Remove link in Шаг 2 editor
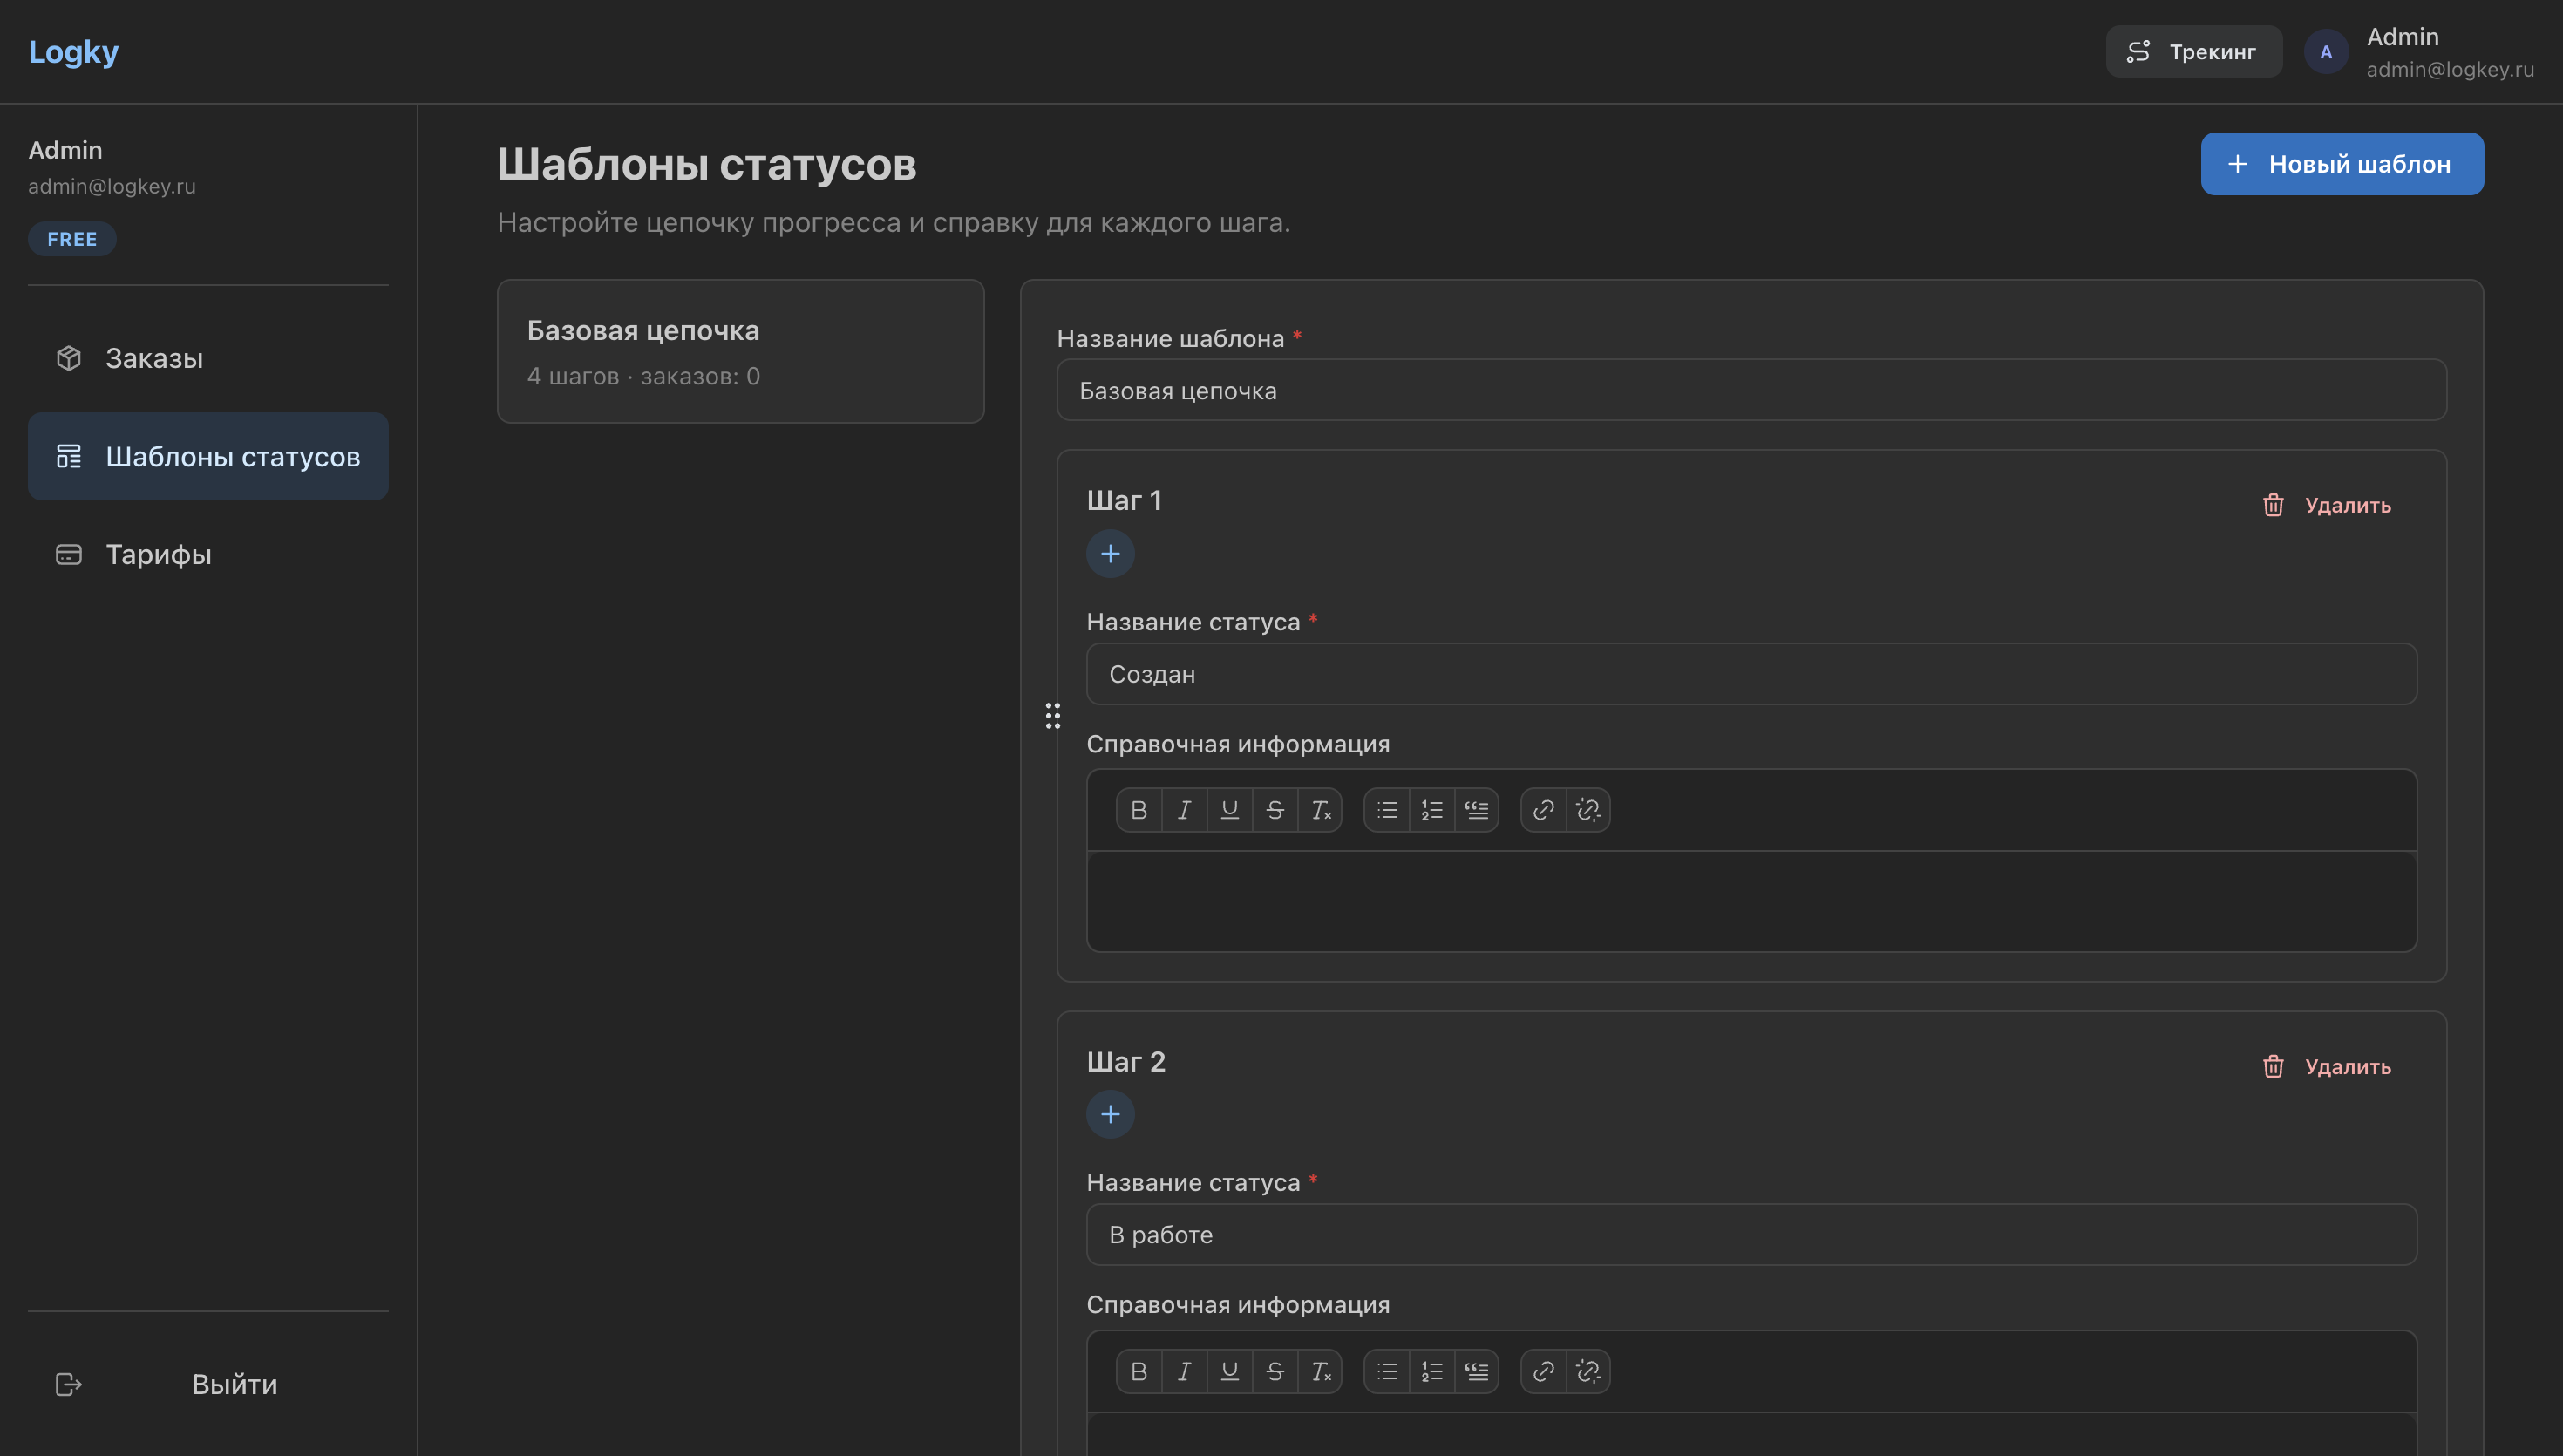This screenshot has width=2563, height=1456. [1588, 1371]
